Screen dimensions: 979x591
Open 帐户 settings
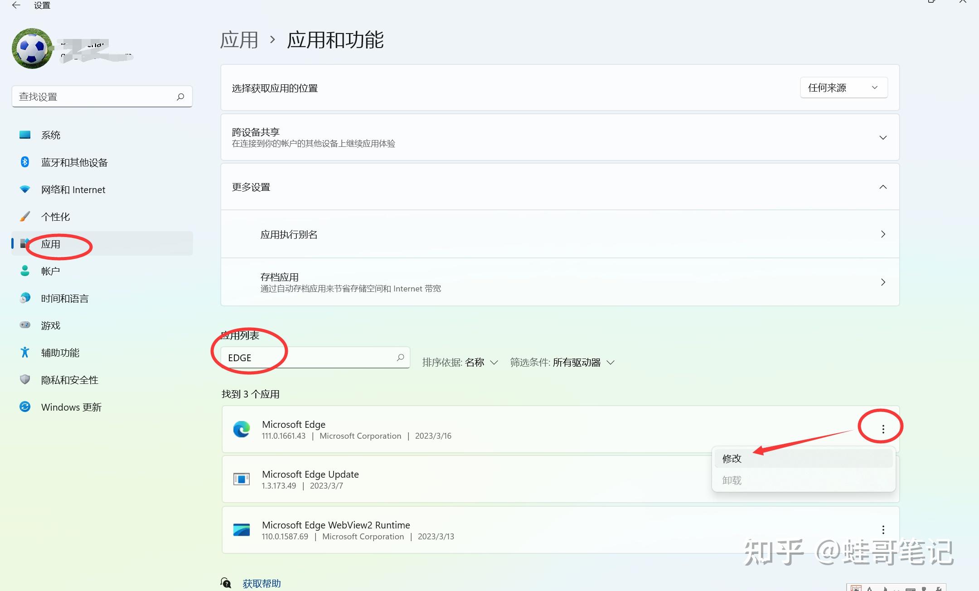[x=50, y=271]
